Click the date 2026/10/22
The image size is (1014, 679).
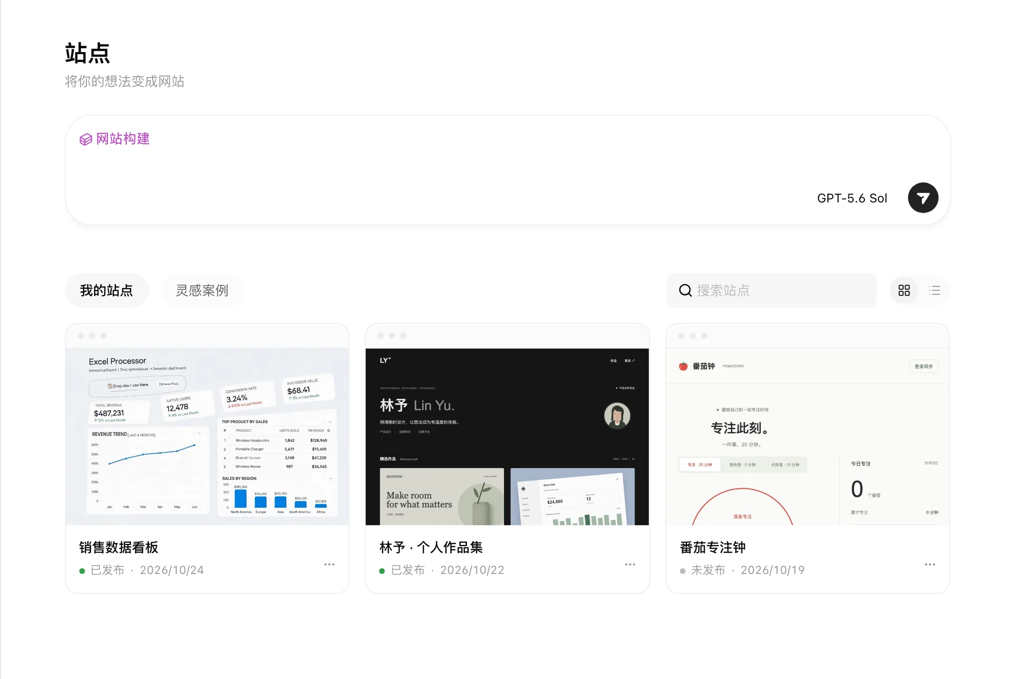point(472,570)
